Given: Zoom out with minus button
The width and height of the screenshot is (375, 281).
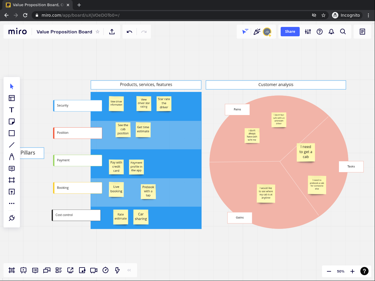Looking at the screenshot, I should tap(329, 271).
